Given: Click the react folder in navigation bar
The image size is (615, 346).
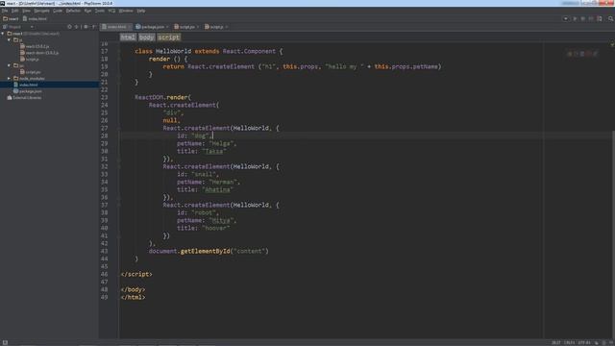Looking at the screenshot, I should (11, 19).
